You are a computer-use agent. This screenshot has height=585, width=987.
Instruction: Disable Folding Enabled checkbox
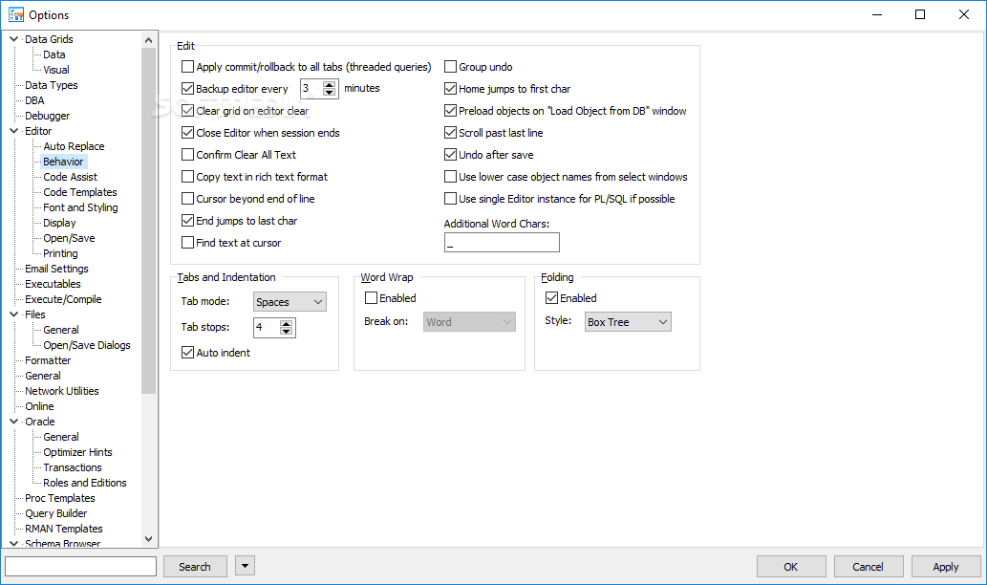click(x=551, y=298)
